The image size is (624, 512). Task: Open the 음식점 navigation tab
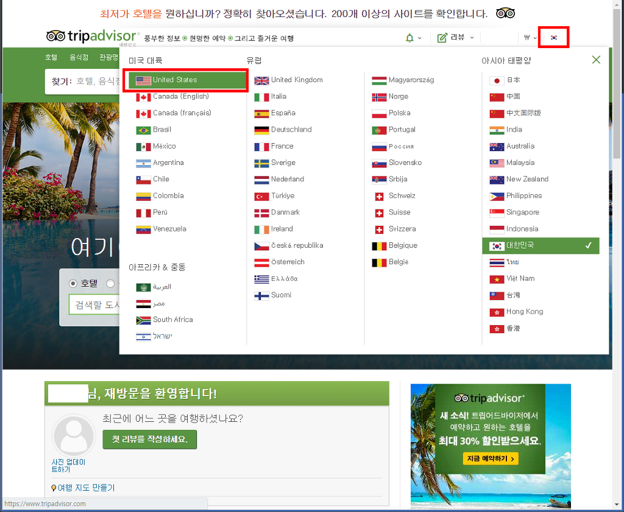point(79,57)
